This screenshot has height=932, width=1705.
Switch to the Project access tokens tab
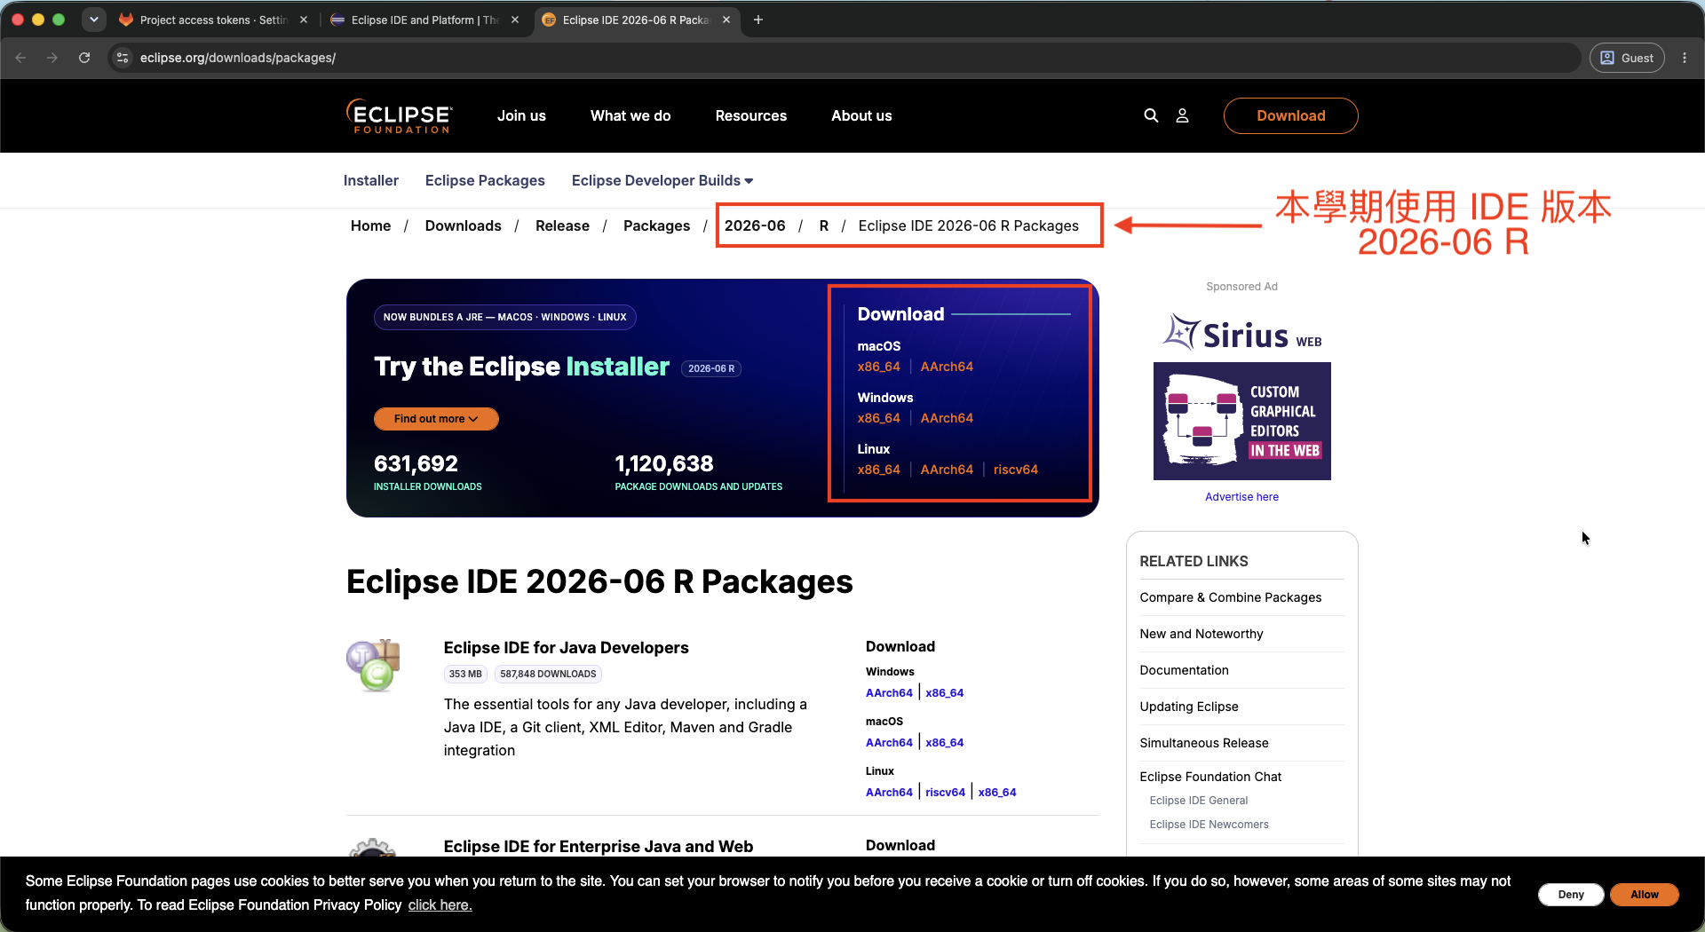pos(213,20)
